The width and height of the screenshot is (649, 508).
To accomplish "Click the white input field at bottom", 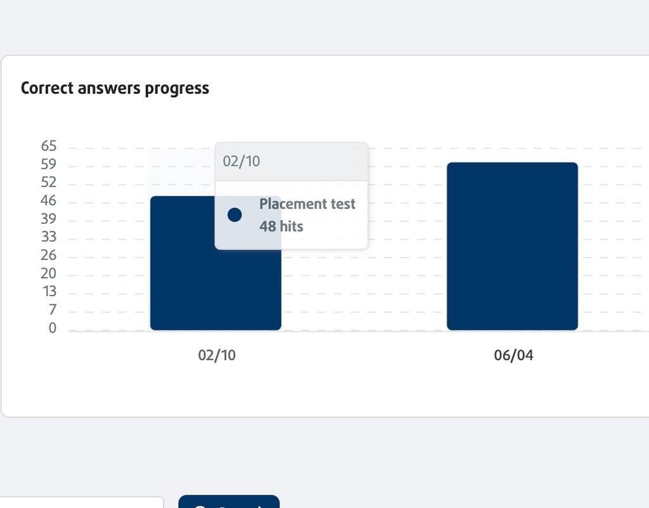I will click(x=82, y=502).
